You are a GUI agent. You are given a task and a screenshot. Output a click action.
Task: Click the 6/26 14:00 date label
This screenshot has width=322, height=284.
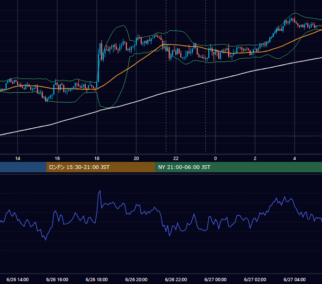pos(18,279)
